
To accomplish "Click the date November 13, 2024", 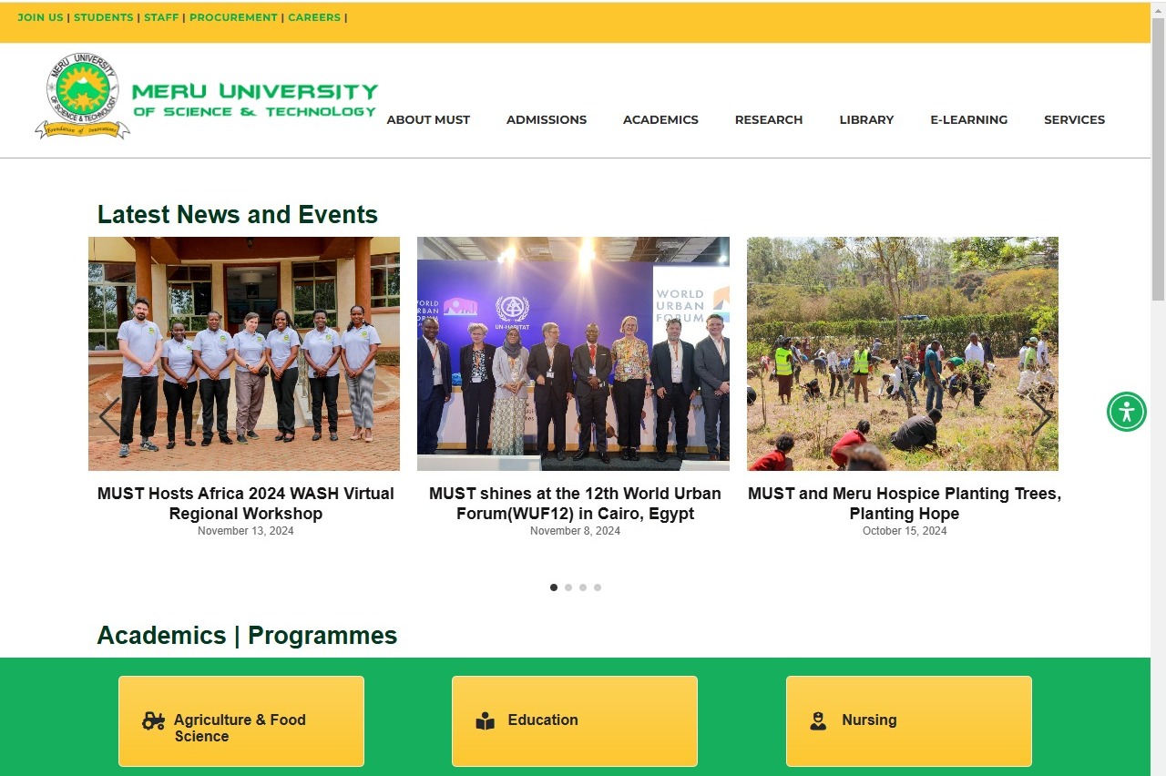I will pyautogui.click(x=246, y=531).
